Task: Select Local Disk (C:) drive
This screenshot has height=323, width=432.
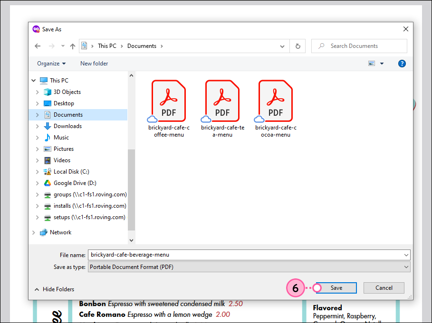Action: [71, 172]
